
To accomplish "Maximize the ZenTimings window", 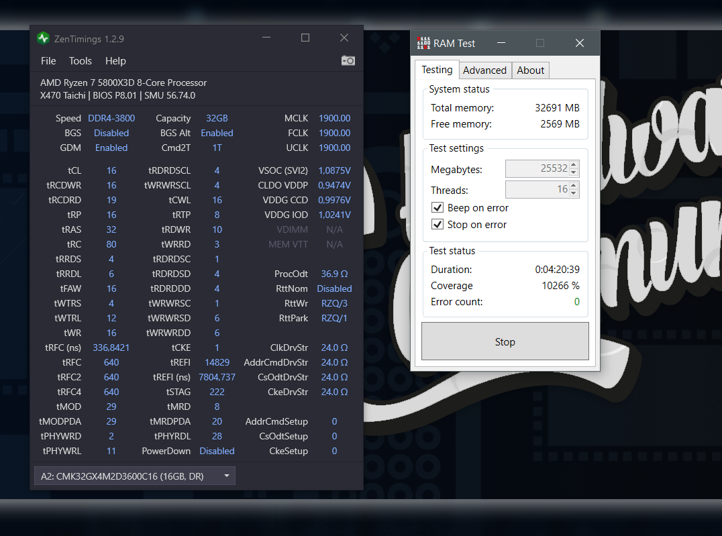I will (305, 38).
